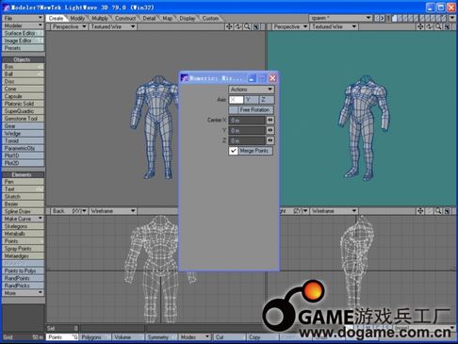The height and width of the screenshot is (344, 458).
Task: Select the Disc primitive tool
Action: click(x=23, y=81)
